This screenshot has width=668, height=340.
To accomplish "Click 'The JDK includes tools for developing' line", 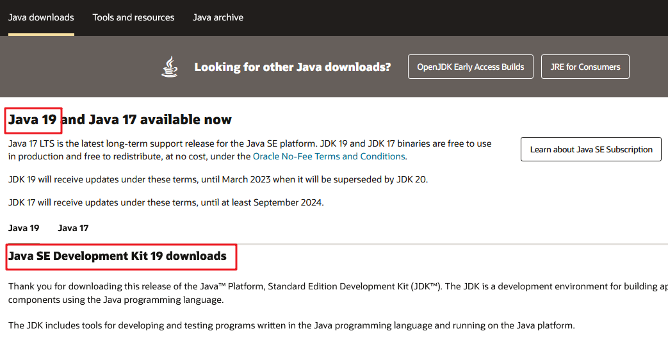I will tap(291, 325).
